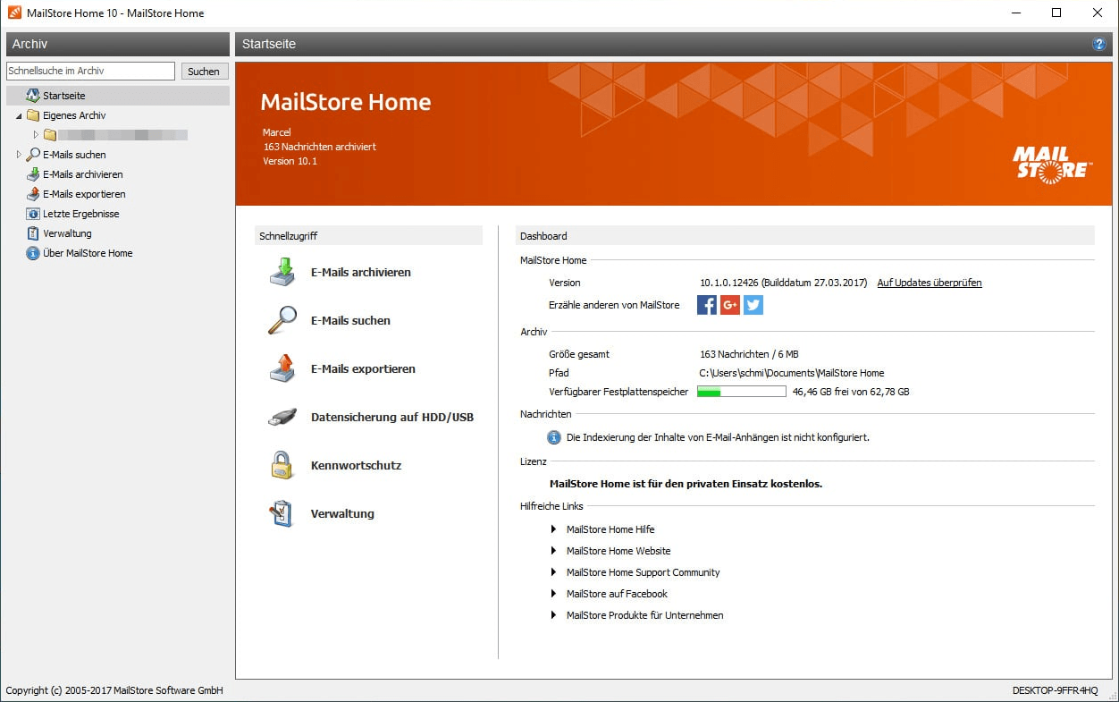This screenshot has height=702, width=1119.
Task: Click the large green-arrow archive icon
Action: tap(282, 272)
